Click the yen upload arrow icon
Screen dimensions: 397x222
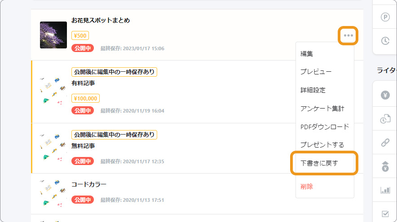pyautogui.click(x=385, y=166)
